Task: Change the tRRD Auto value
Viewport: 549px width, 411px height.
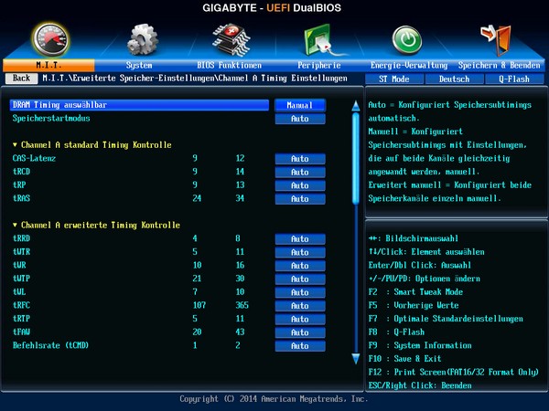Action: [300, 238]
